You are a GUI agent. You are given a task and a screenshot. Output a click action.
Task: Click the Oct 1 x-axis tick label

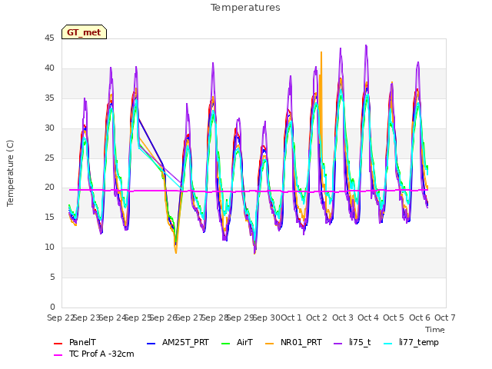291,317
